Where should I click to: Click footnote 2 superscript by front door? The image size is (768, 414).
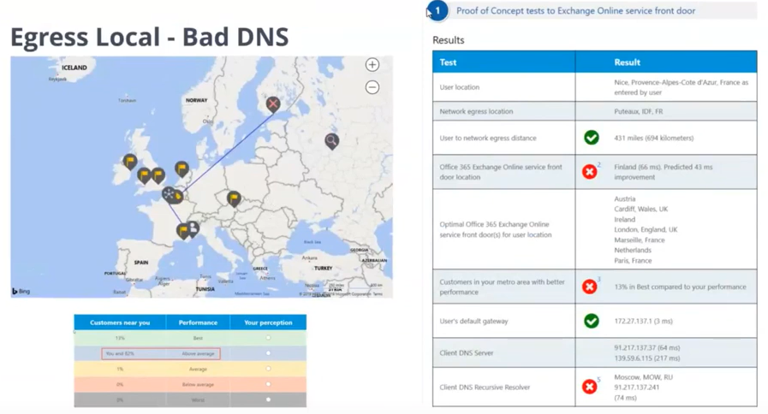point(598,165)
